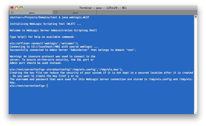This screenshot has width=206, height=126.
Task: Click the Terminal window title text
Action: point(103,8)
